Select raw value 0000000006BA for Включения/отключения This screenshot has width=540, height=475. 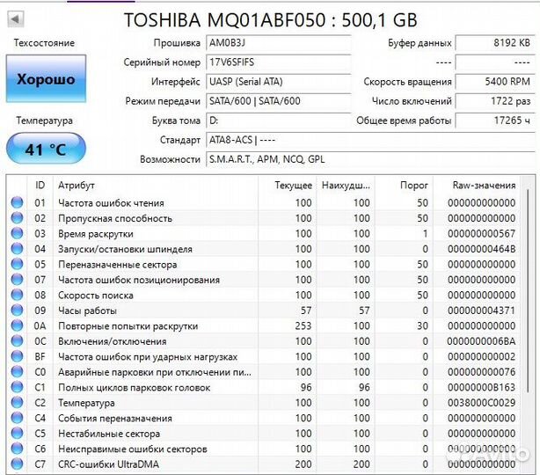(x=481, y=341)
